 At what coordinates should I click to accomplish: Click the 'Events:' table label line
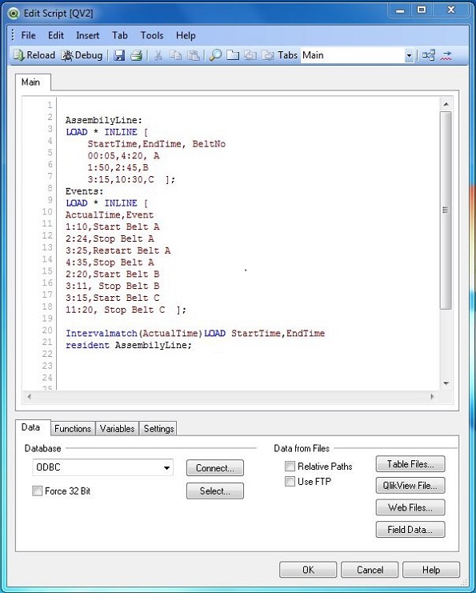84,191
